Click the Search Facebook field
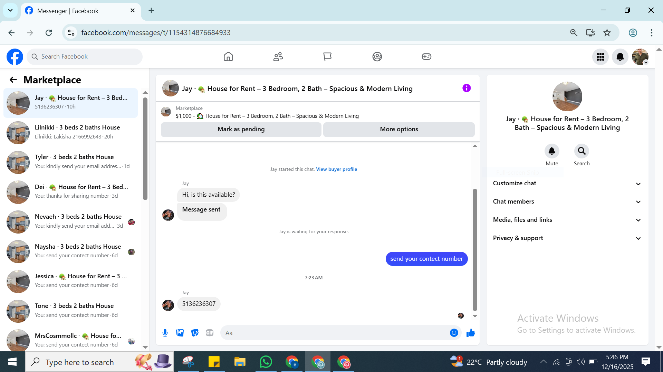The height and width of the screenshot is (372, 663). 85,56
